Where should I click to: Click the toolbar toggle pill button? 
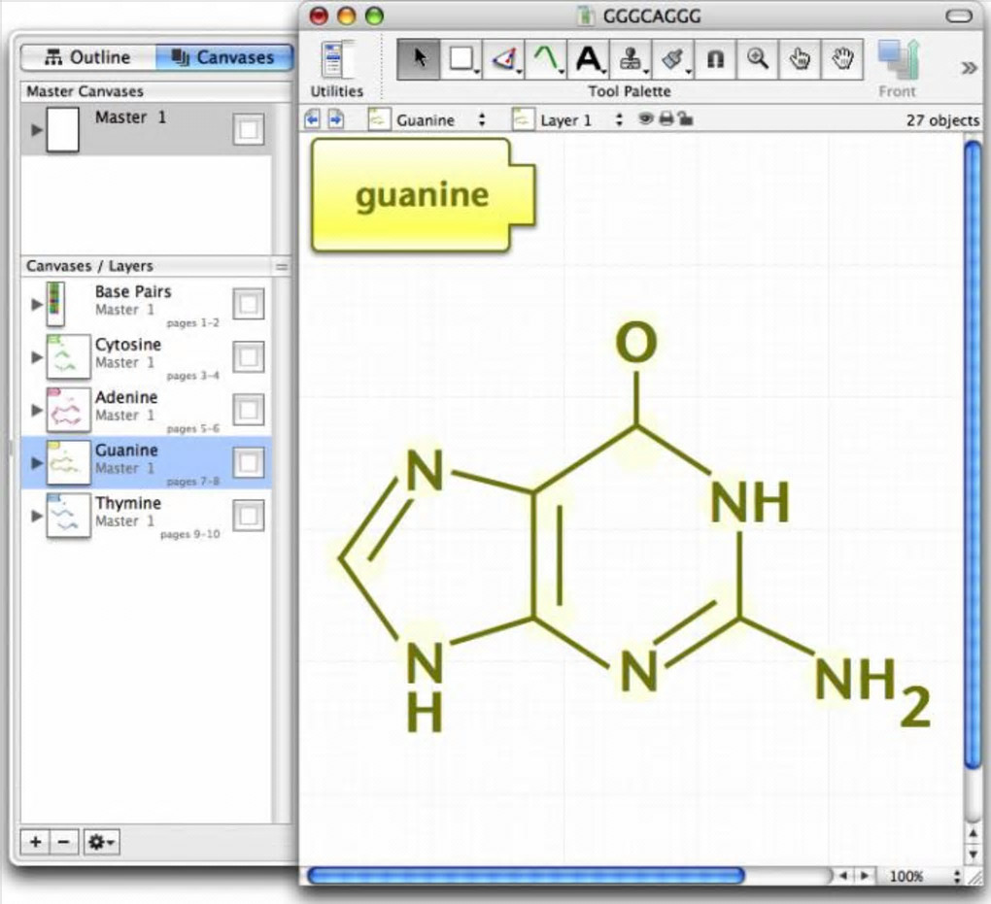(x=959, y=16)
